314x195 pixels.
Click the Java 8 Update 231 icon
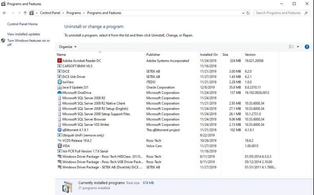pos(60,87)
